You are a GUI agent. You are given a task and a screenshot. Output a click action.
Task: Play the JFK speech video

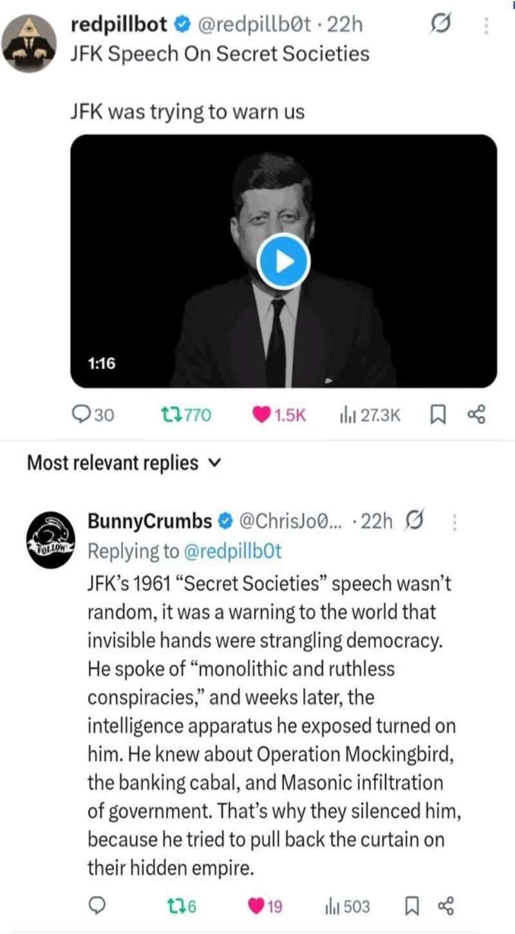pos(283,262)
